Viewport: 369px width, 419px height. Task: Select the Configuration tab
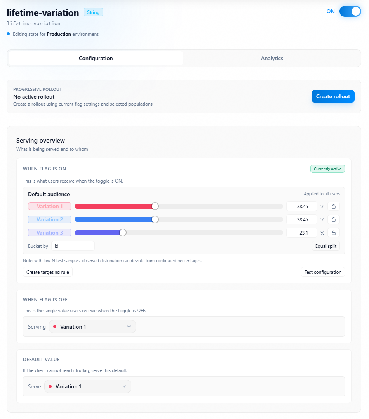tap(96, 58)
